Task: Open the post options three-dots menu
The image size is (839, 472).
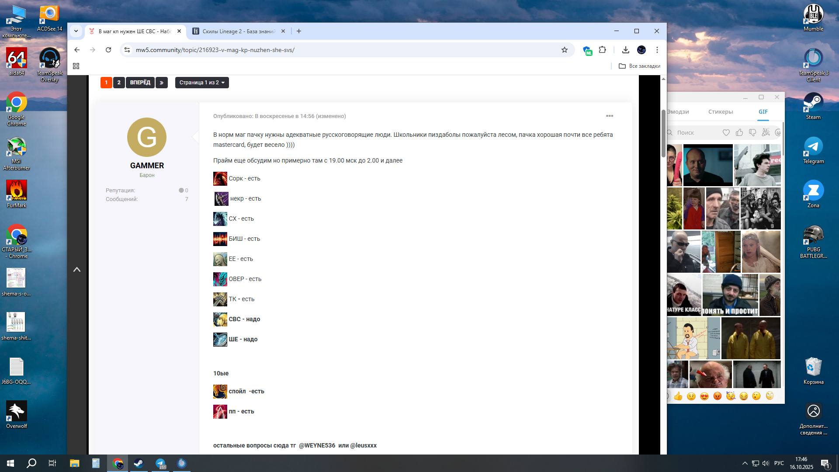Action: [x=609, y=116]
